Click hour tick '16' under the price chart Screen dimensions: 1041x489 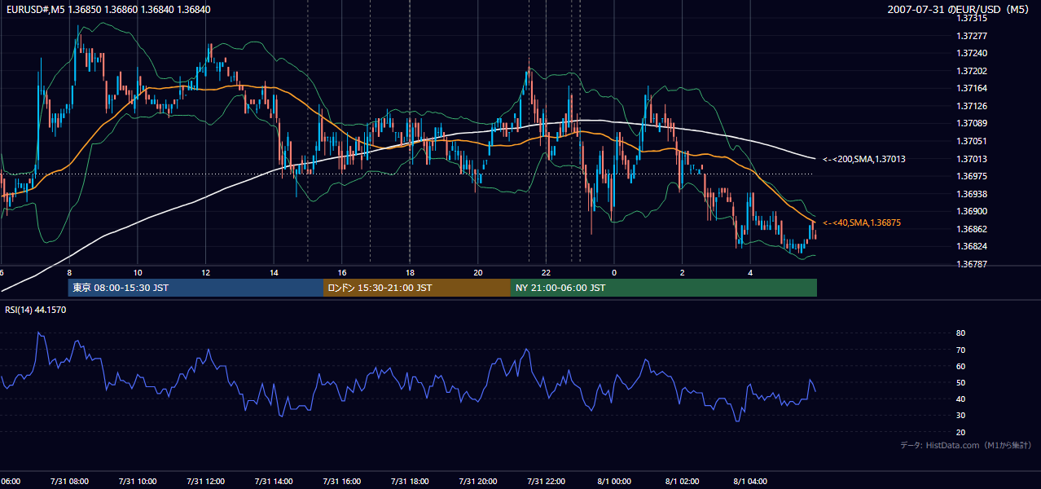(x=342, y=272)
